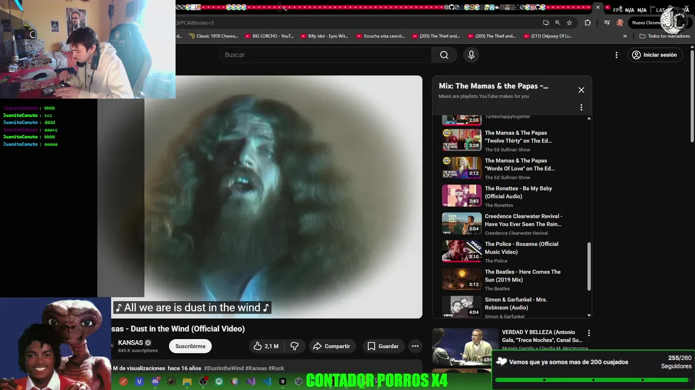Click the playlist panel scrollbar thumb

[x=589, y=266]
